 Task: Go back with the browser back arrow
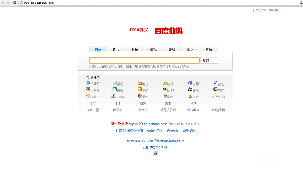3,3
